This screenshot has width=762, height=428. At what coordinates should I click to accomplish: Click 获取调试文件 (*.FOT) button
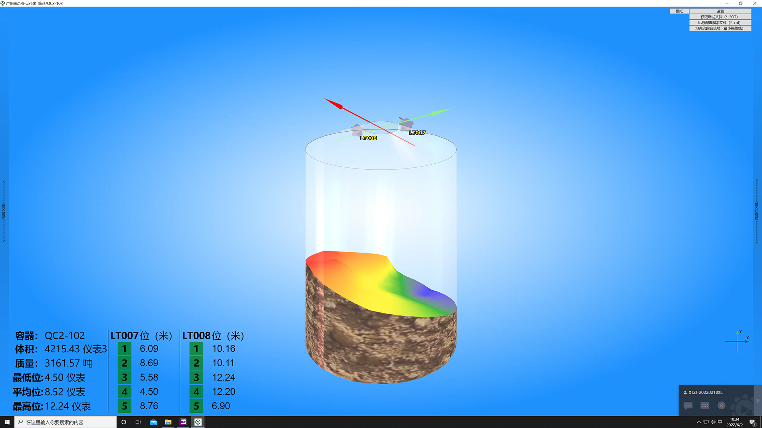(720, 17)
